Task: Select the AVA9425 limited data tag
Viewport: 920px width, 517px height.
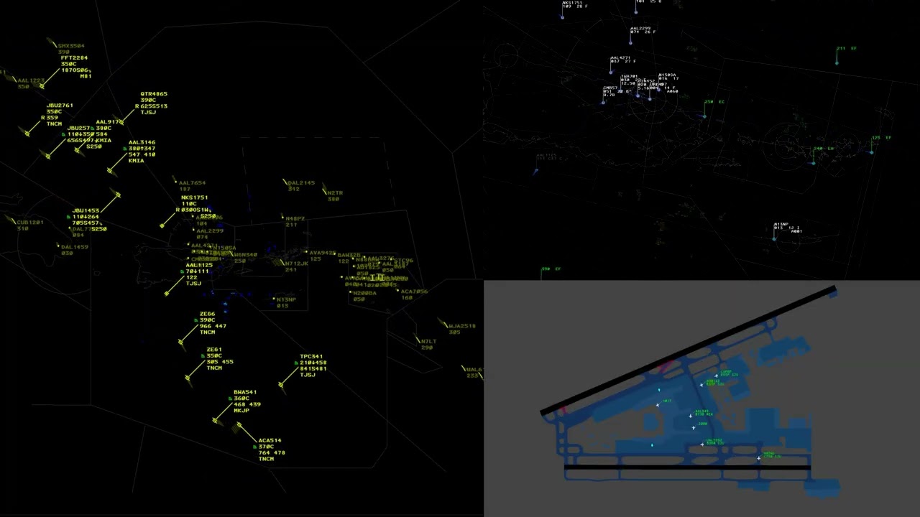Action: (323, 256)
